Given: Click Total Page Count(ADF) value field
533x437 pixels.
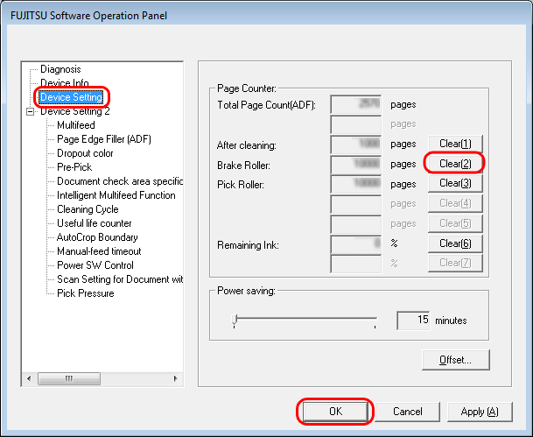Looking at the screenshot, I should point(355,104).
